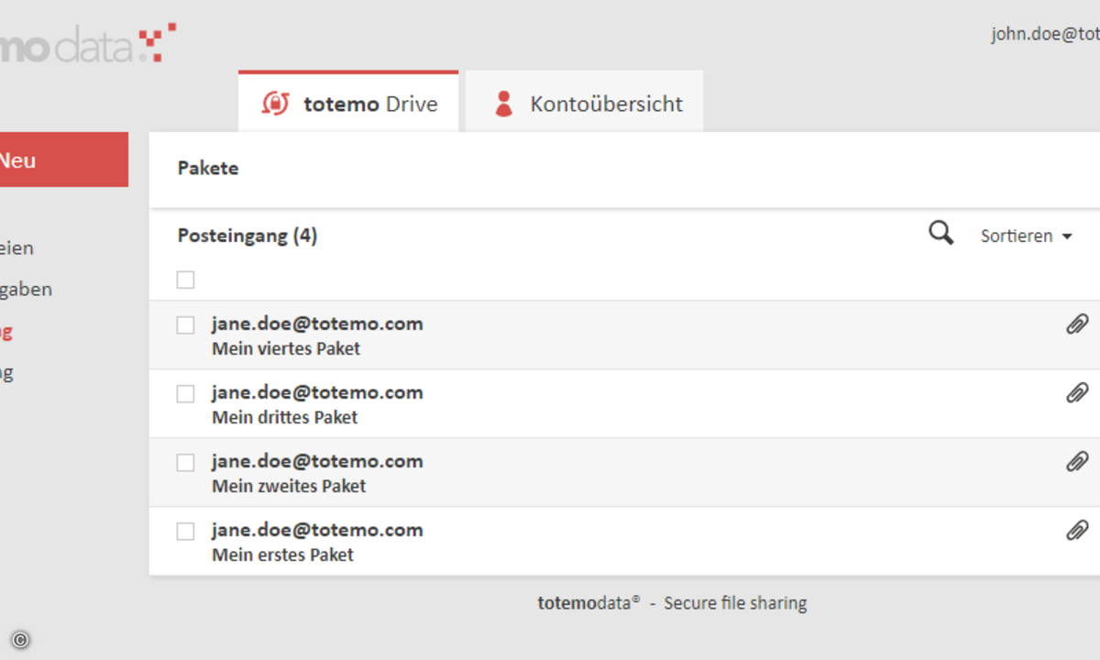Click sender jane.doe@totemo.com of erstes Paket
This screenshot has width=1100, height=660.
click(317, 530)
